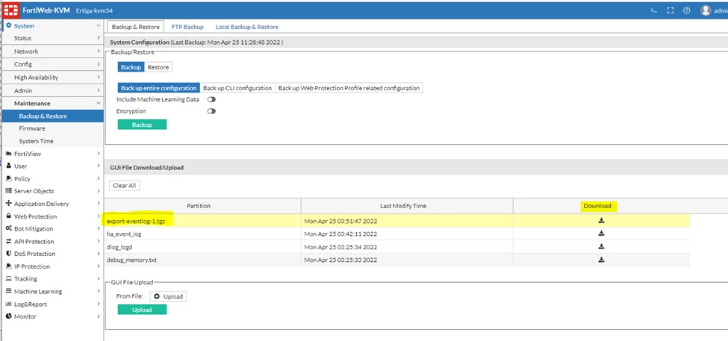Click the Web Protection lock icon

point(9,216)
